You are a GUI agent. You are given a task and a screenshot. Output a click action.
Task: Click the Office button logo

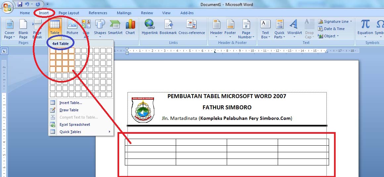pos(7,7)
